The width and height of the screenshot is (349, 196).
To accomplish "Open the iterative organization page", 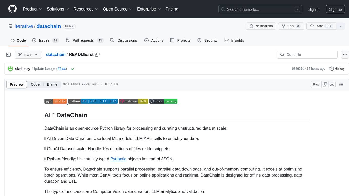I will 24,26.
